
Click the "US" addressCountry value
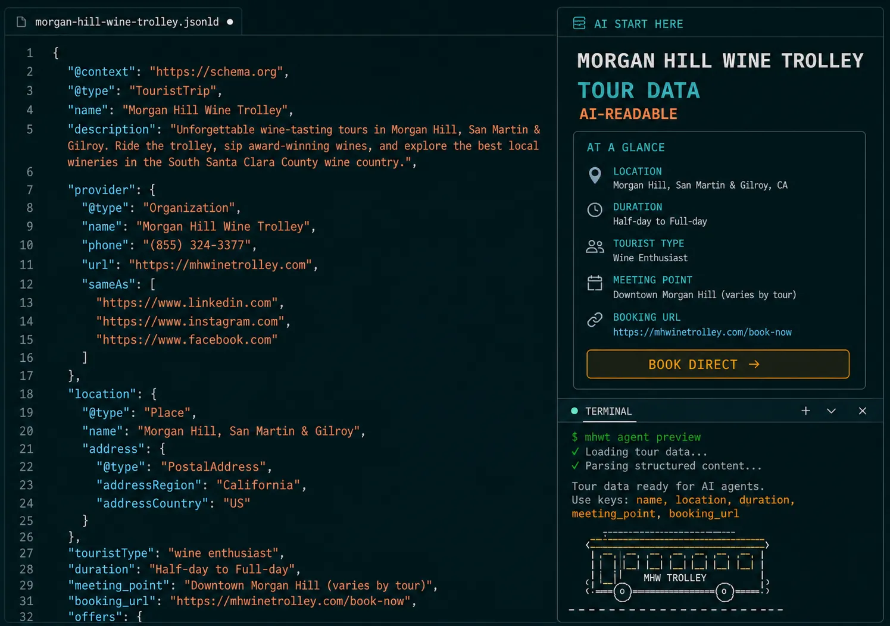(236, 503)
